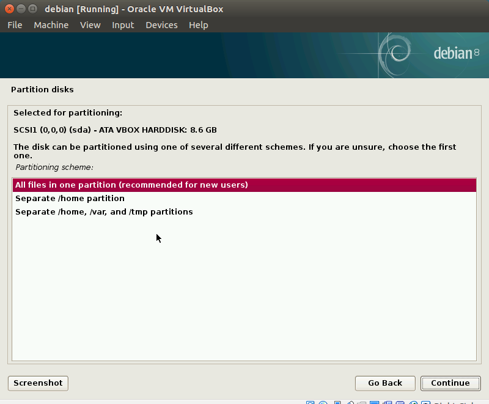Open the Help menu
Image resolution: width=489 pixels, height=404 pixels.
pyautogui.click(x=198, y=25)
